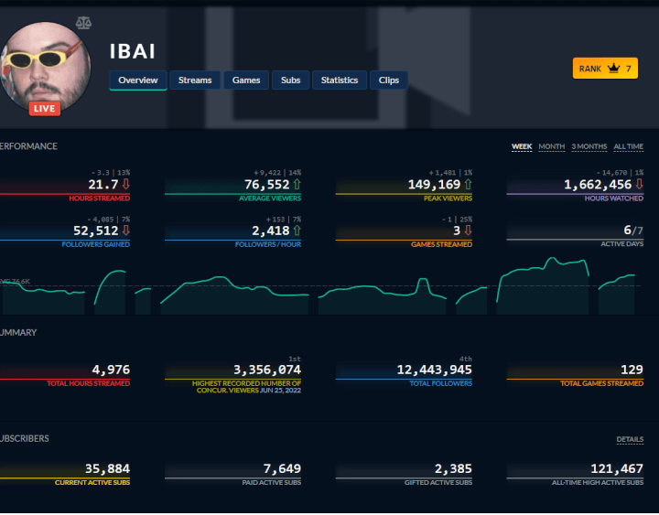
Task: Click the 2,385 gifted active subs value
Action: coord(453,468)
